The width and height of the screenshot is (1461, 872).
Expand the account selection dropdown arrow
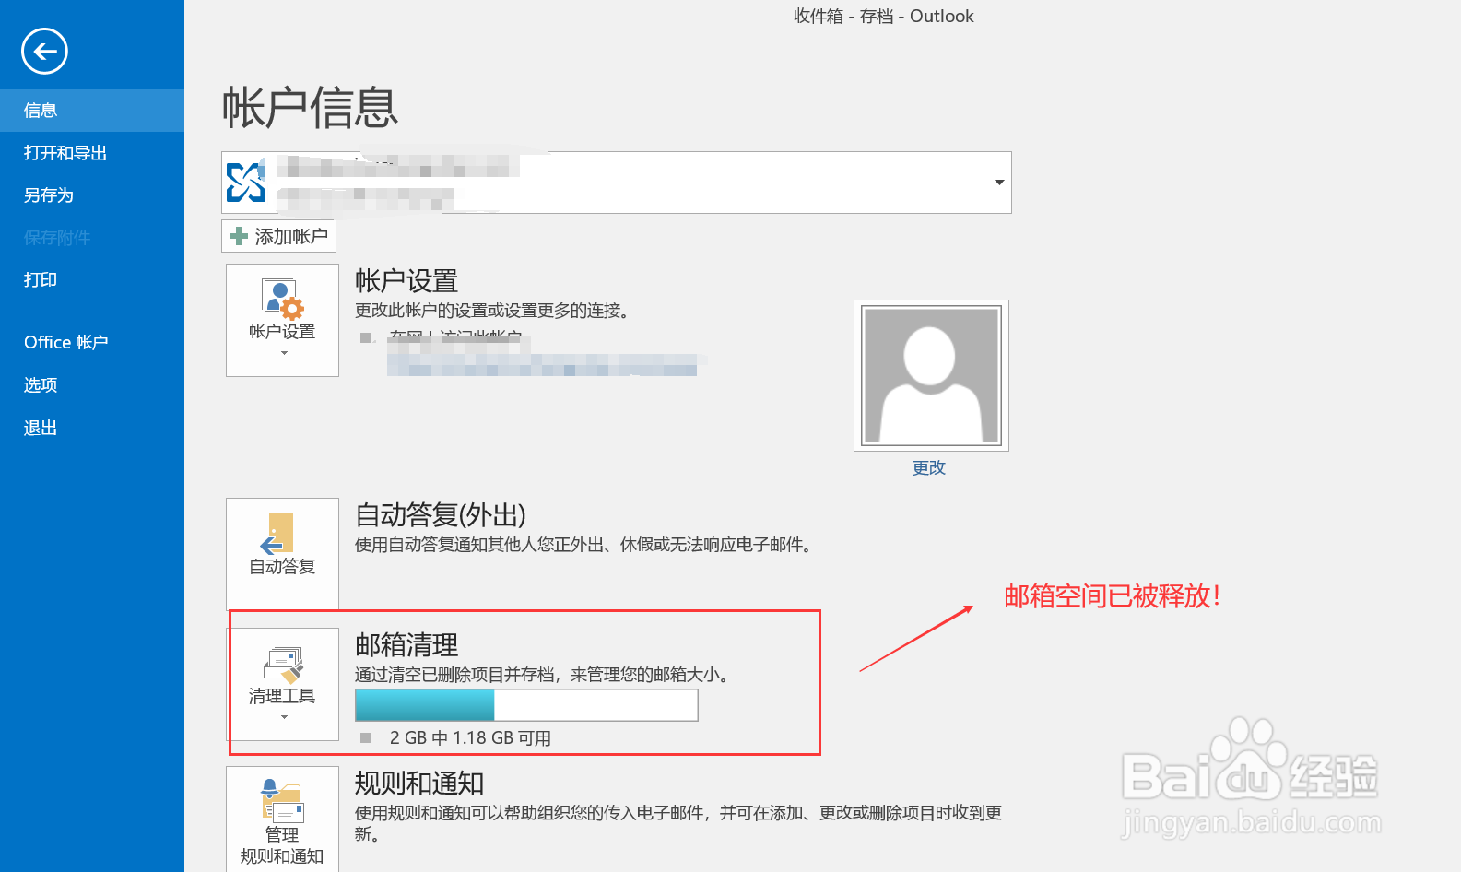999,183
